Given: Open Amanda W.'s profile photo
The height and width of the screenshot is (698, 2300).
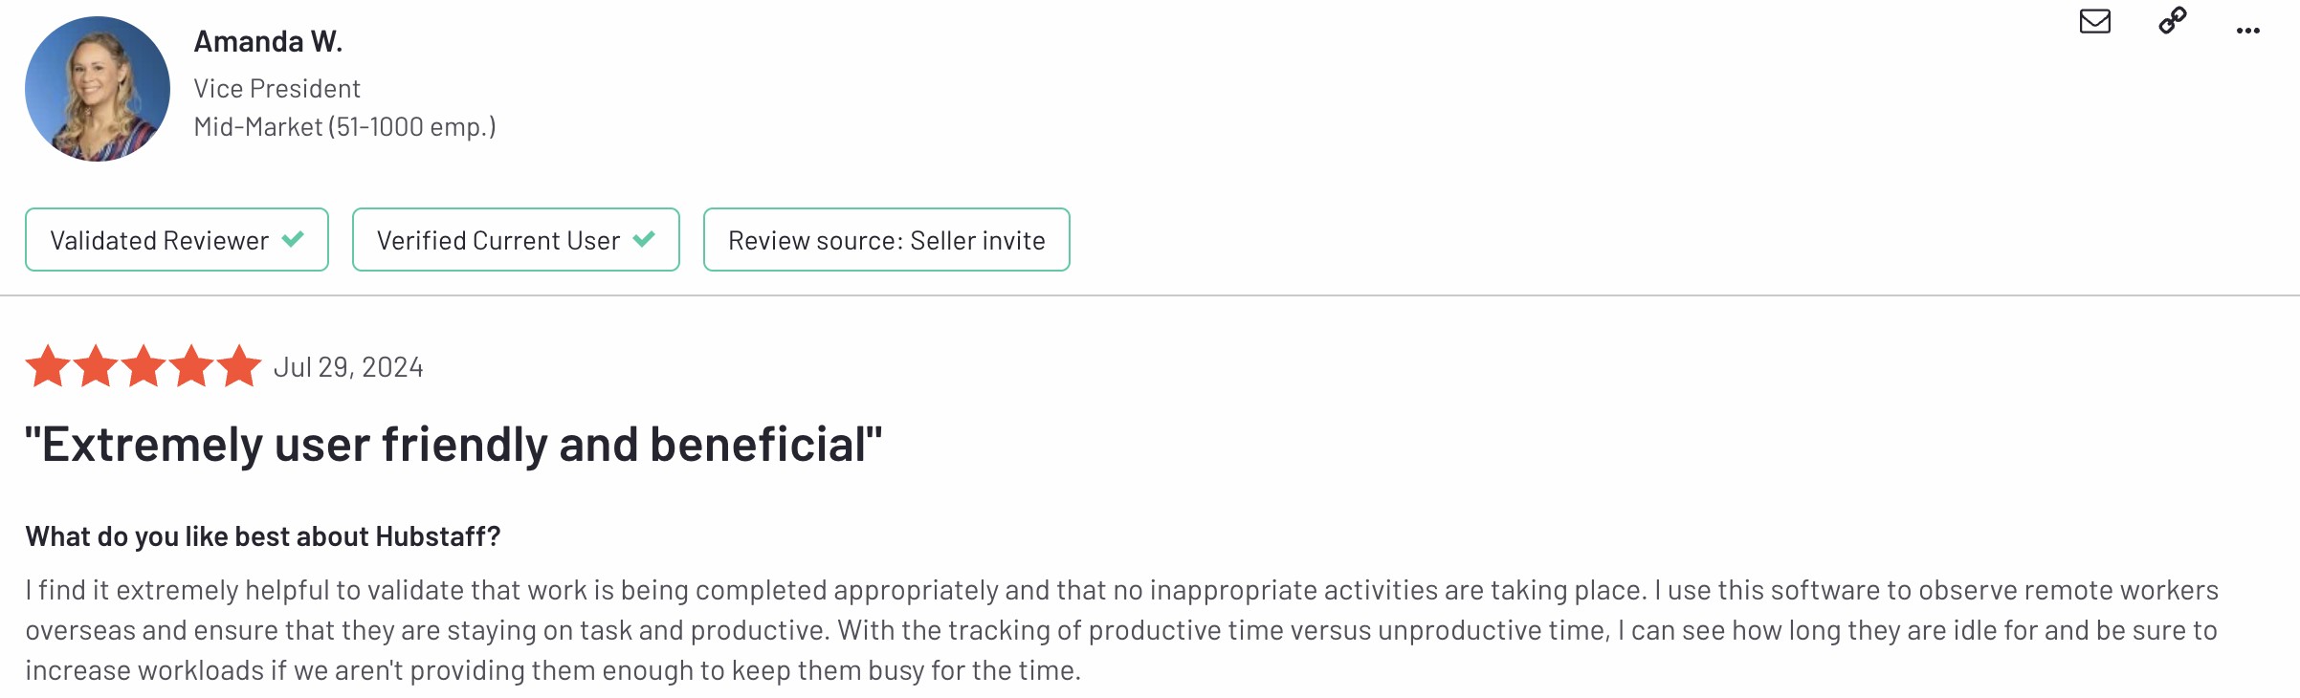Looking at the screenshot, I should [x=98, y=89].
